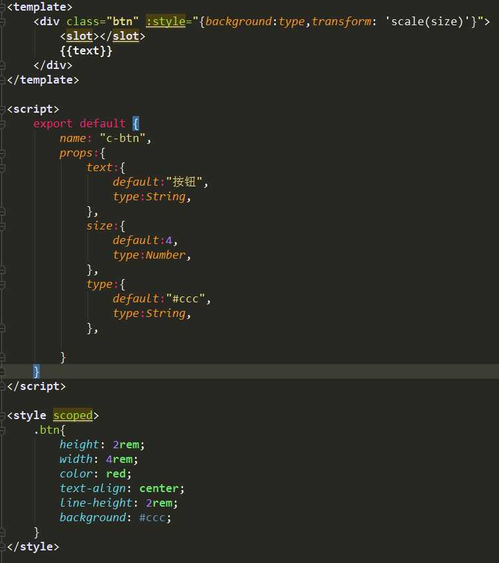499x563 pixels.
Task: Click 'scale(size)' string in template
Action: click(427, 21)
